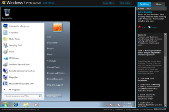Switch to the Test Drive tab
169x112 pixels.
pos(144,4)
